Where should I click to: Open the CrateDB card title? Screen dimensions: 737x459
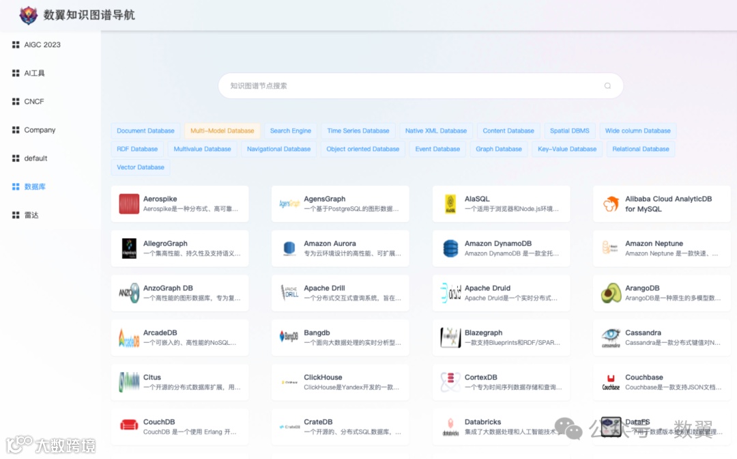point(318,422)
